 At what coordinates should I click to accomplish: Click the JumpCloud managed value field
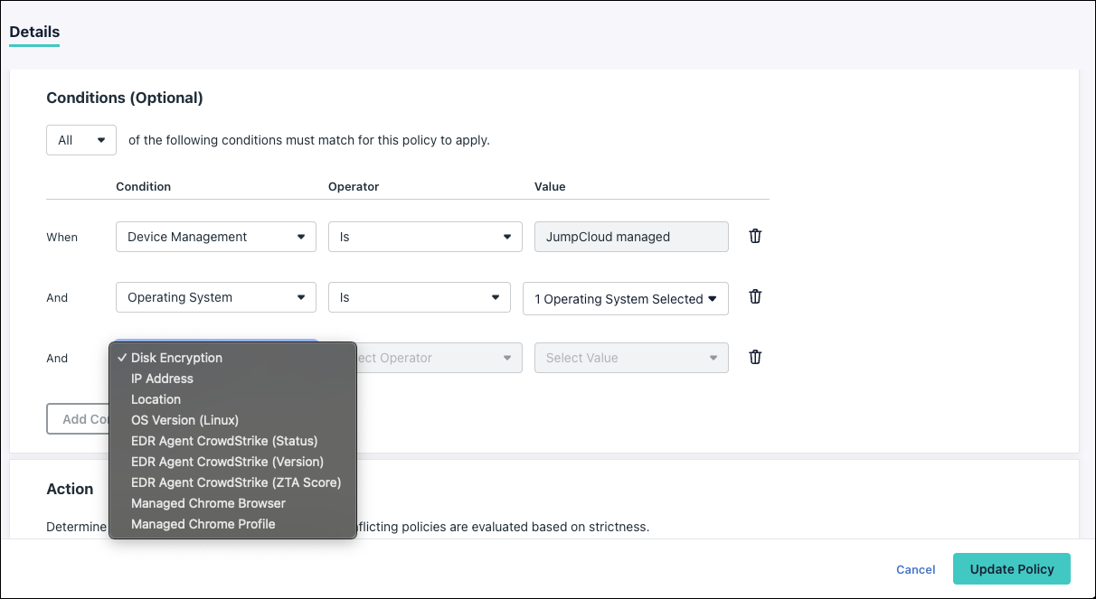(x=630, y=236)
